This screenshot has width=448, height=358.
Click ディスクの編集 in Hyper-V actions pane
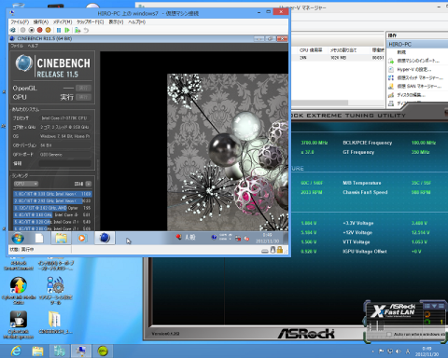point(411,94)
